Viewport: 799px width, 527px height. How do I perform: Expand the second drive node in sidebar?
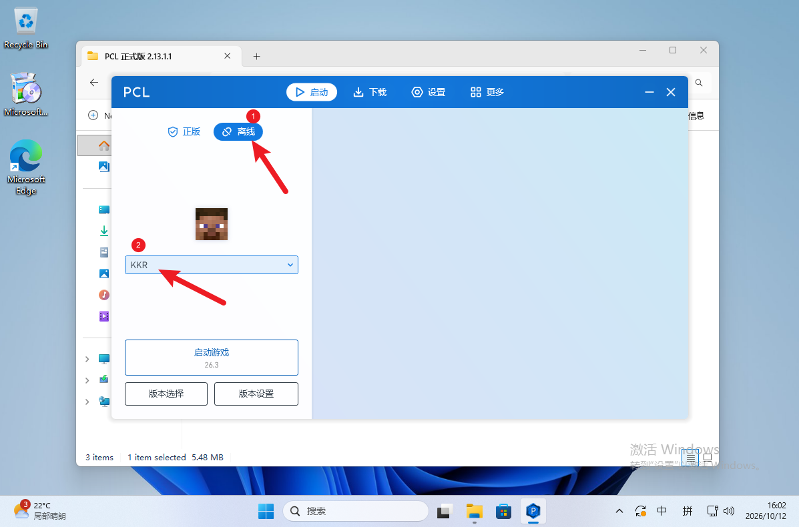click(87, 380)
